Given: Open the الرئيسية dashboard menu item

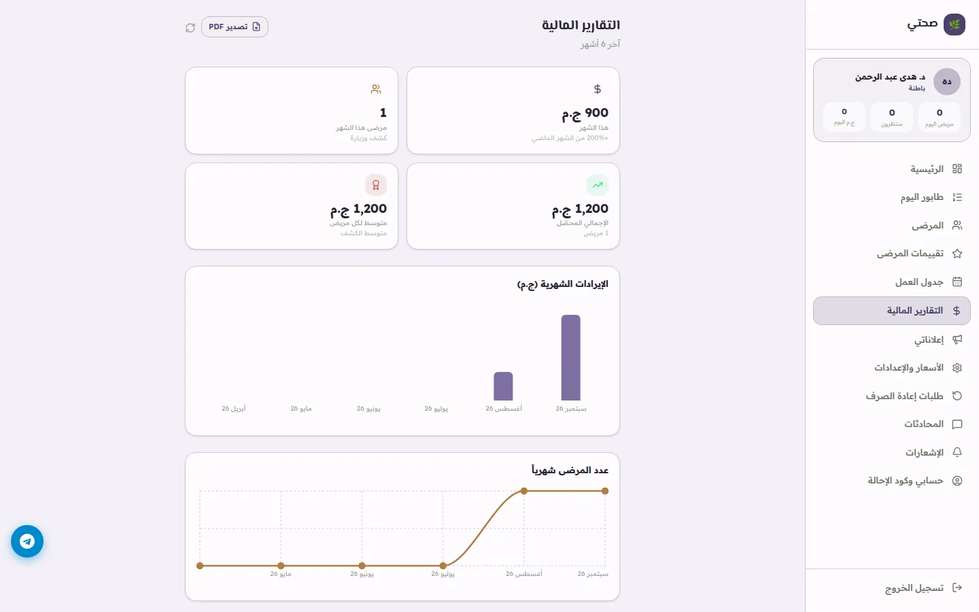Looking at the screenshot, I should (892, 169).
